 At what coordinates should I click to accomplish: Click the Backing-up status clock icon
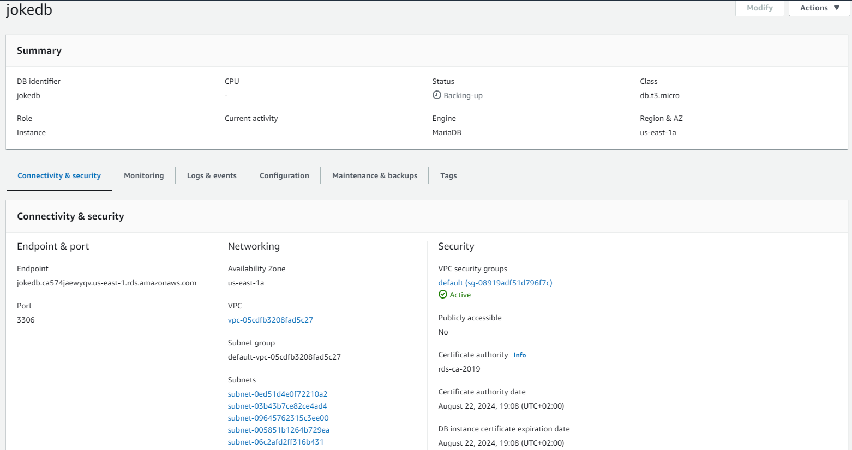coord(436,95)
